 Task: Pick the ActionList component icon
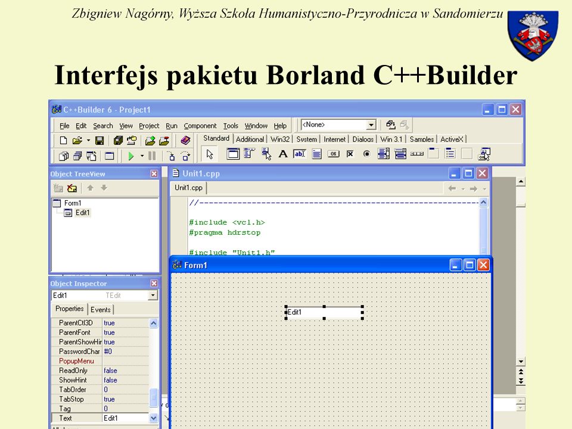(x=485, y=154)
